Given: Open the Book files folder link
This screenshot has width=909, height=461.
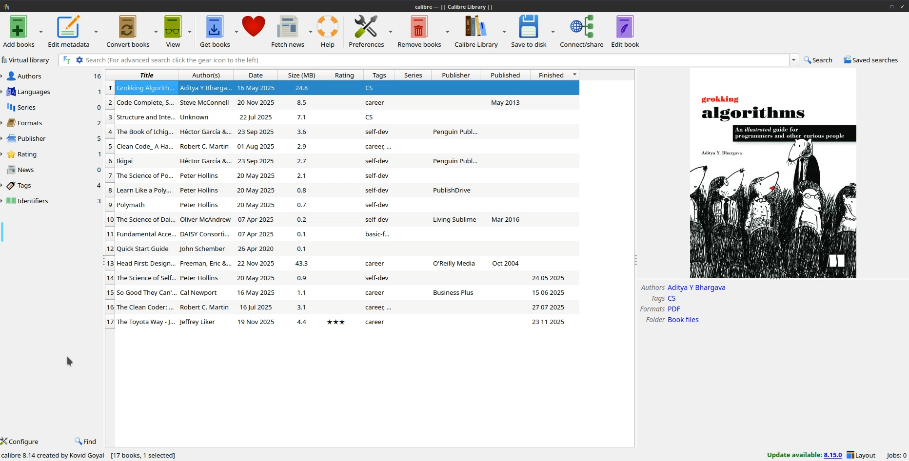Looking at the screenshot, I should 683,320.
